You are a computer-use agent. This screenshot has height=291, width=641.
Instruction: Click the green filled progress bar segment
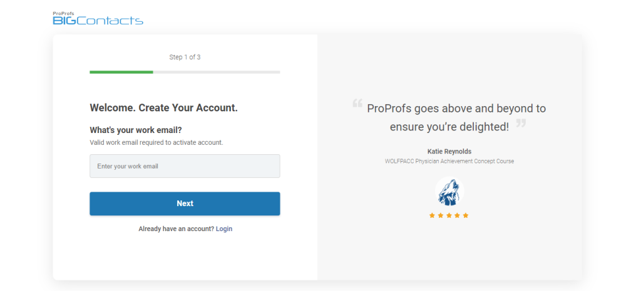click(121, 72)
